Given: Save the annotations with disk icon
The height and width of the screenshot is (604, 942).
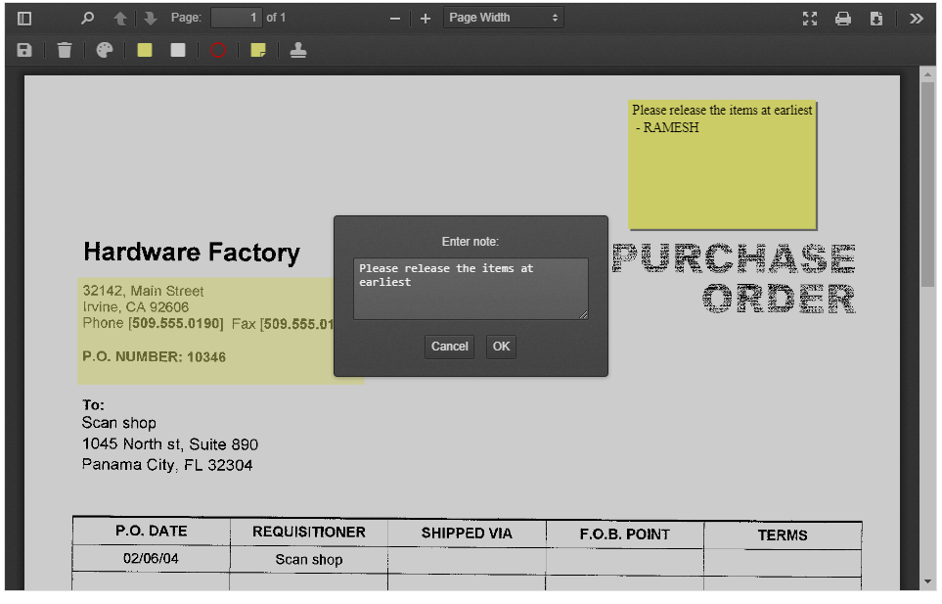Looking at the screenshot, I should pos(24,50).
